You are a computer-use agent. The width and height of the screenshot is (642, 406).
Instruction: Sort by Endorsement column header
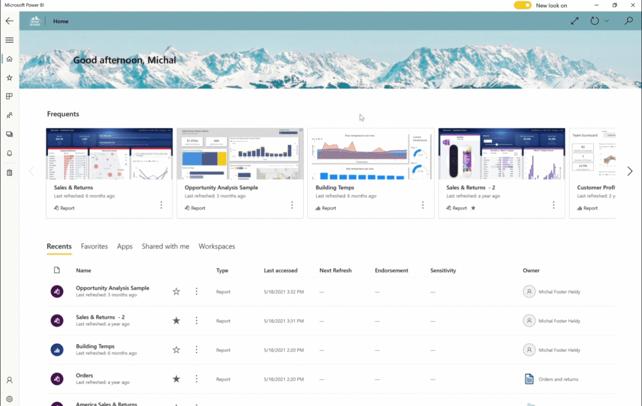coord(391,270)
